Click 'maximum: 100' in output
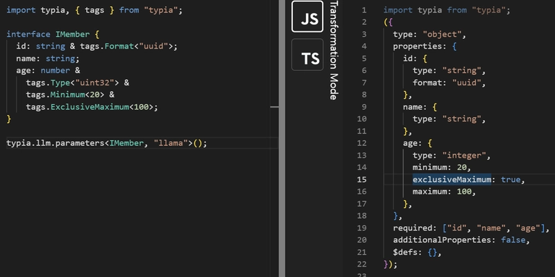 coord(442,192)
